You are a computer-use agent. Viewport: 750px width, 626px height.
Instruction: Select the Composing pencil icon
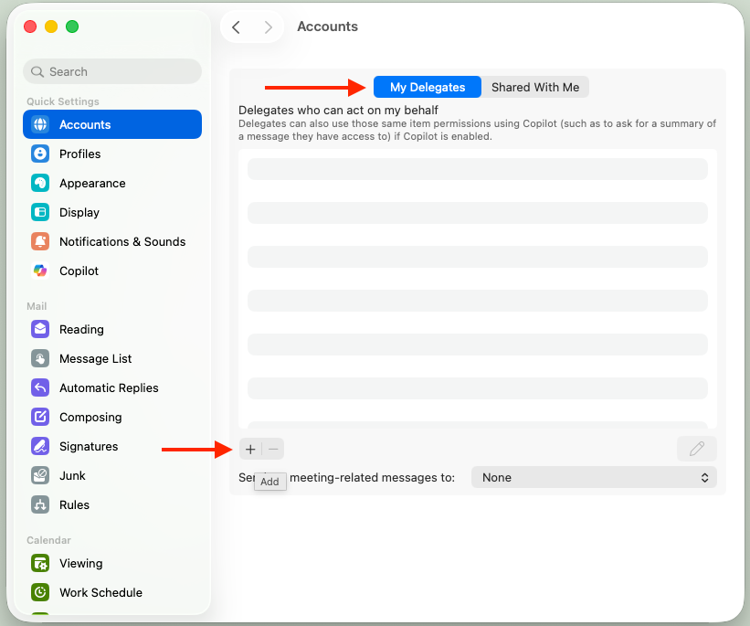pos(40,417)
